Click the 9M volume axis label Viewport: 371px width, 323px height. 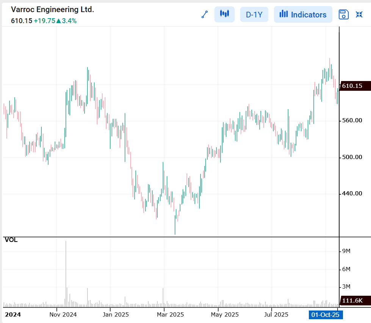coord(346,251)
